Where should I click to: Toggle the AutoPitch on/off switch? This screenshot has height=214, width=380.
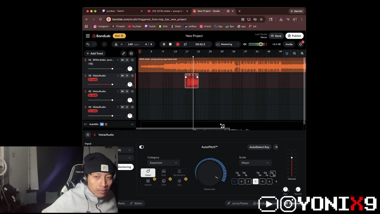142,147
